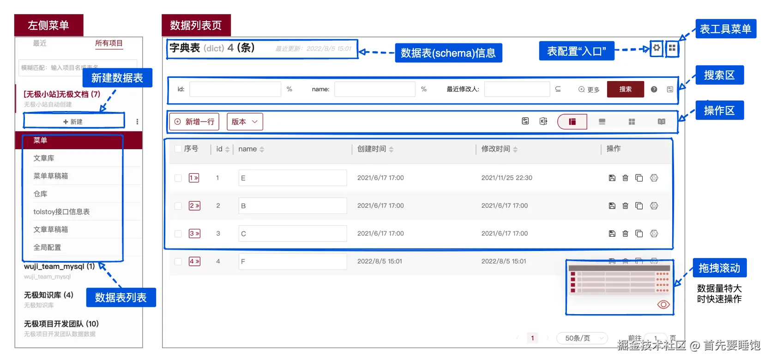Delete row 1 with the trash icon

tap(625, 178)
